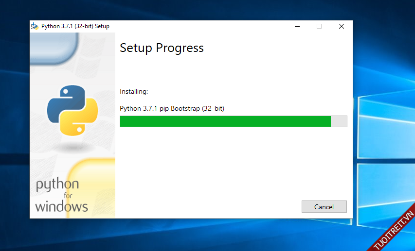Click the Python installer icon in title bar

tap(35, 26)
